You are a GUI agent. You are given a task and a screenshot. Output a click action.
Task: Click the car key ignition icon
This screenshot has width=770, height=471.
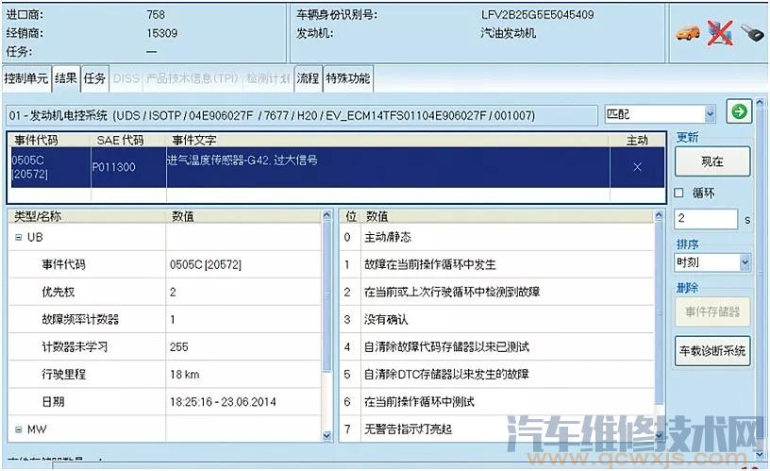pos(751,33)
